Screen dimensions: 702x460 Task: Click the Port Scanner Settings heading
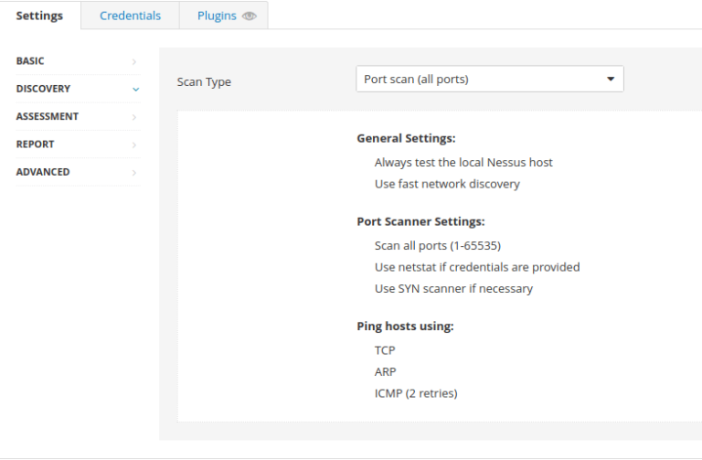coord(420,221)
